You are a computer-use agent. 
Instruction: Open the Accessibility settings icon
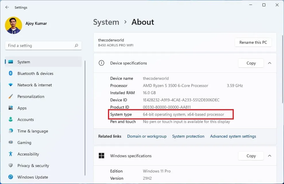tap(11, 154)
